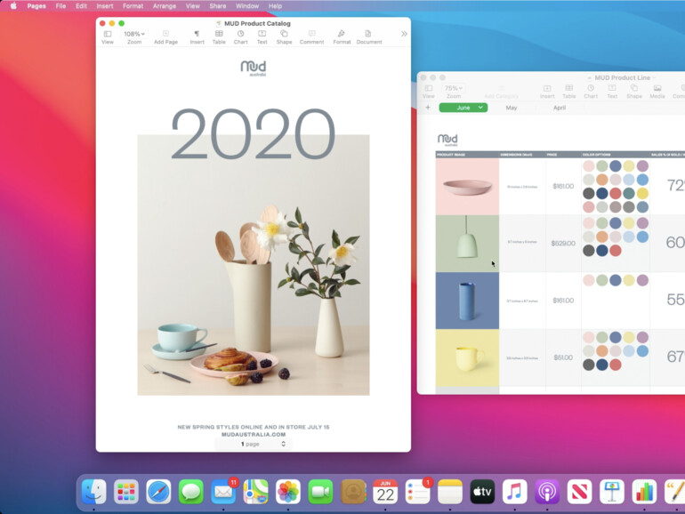Open Mail with 11 unread badge
Screen dimensions: 685x514
(223, 492)
